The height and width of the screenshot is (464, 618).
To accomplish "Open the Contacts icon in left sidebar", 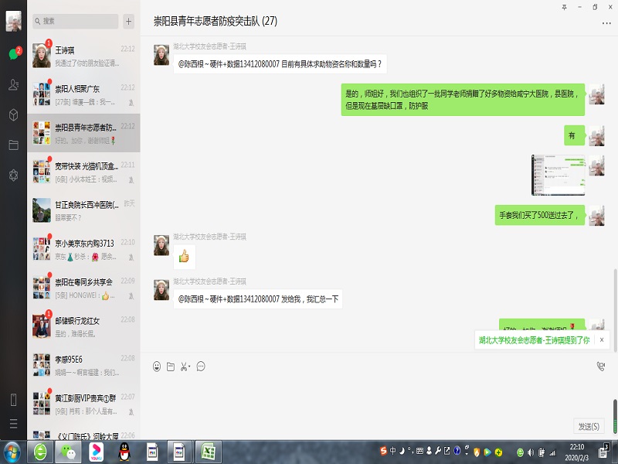I will click(13, 85).
